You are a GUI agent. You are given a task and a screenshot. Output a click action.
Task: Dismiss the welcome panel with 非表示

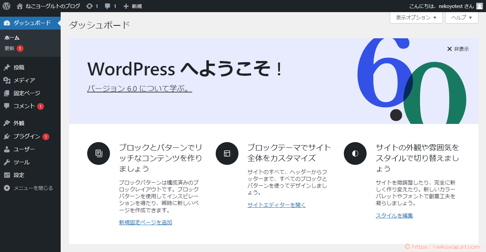pyautogui.click(x=458, y=49)
